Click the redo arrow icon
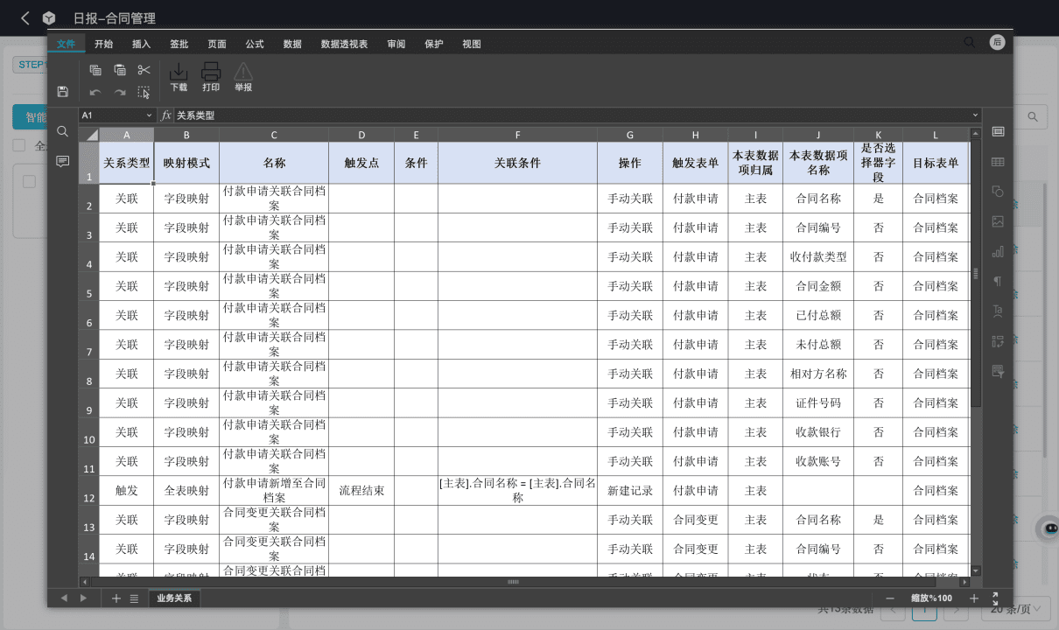1059x630 pixels. click(x=120, y=92)
